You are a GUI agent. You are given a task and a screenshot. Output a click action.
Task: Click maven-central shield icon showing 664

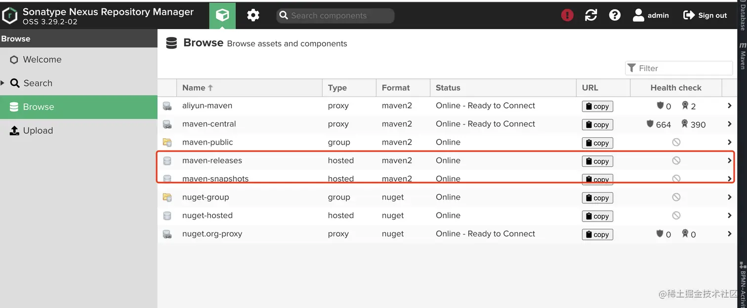click(x=650, y=123)
